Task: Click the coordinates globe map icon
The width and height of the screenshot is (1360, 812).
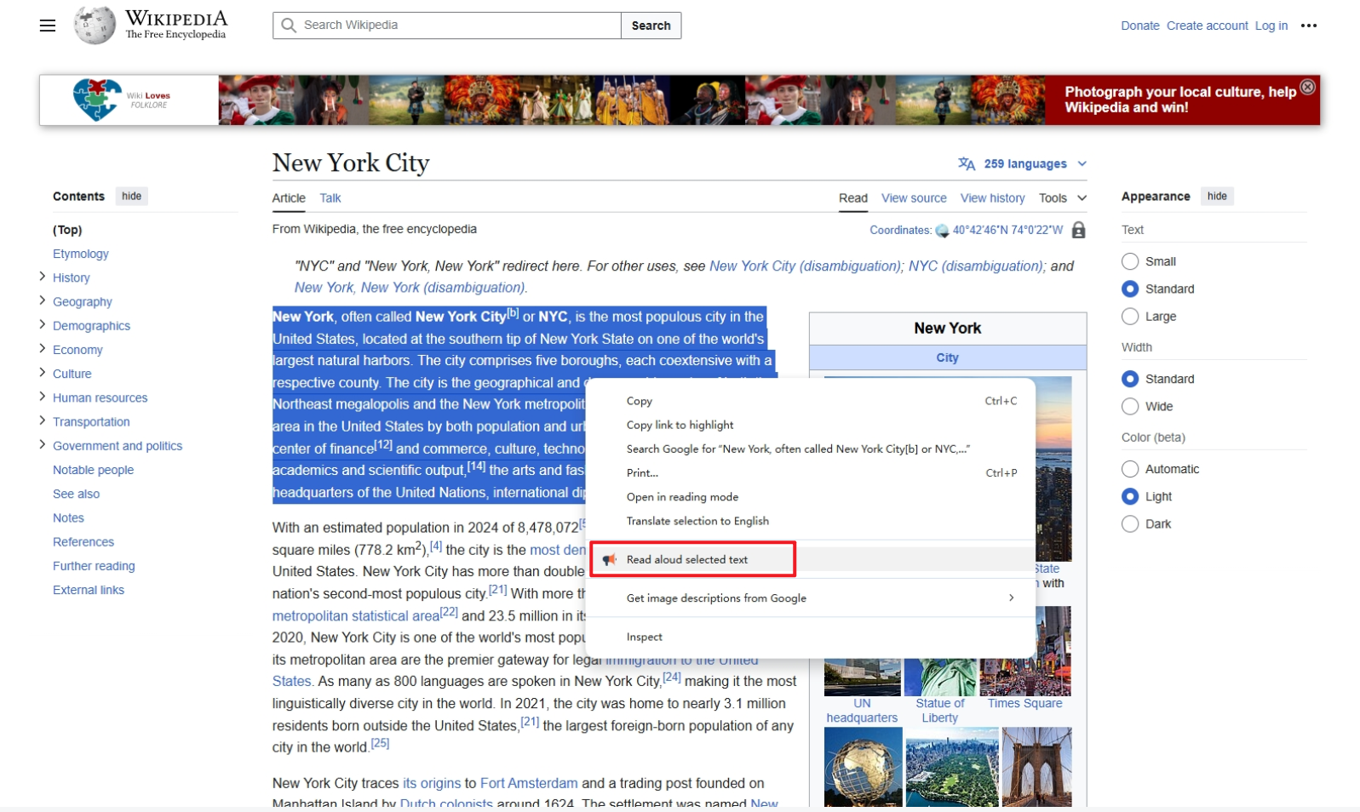Action: pyautogui.click(x=942, y=231)
